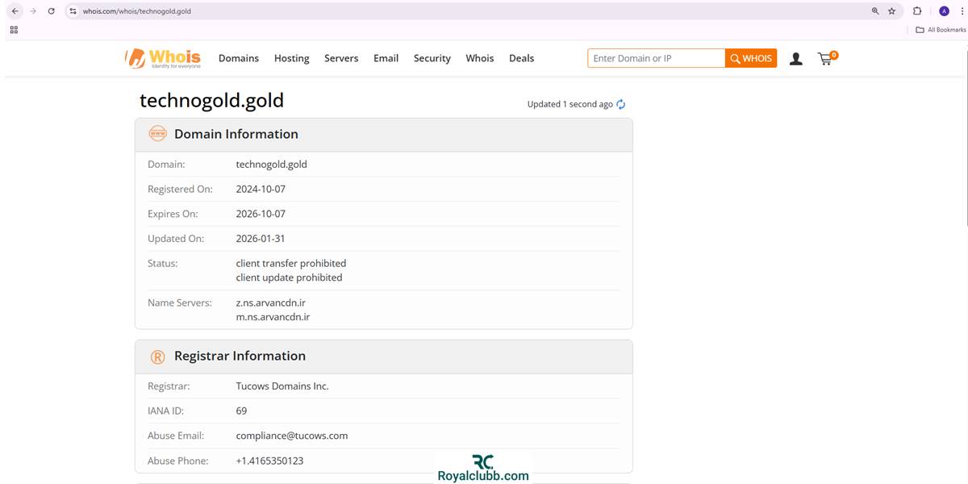This screenshot has height=484, width=968.
Task: Click the Updated On date 2026-01-31
Action: pyautogui.click(x=261, y=239)
